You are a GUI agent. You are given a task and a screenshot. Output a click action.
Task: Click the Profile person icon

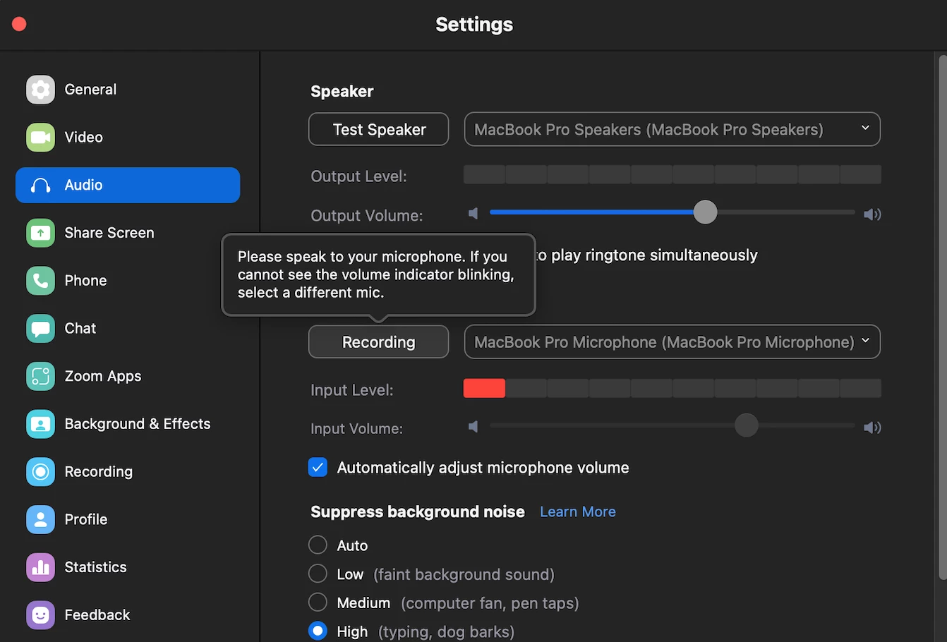(x=40, y=519)
